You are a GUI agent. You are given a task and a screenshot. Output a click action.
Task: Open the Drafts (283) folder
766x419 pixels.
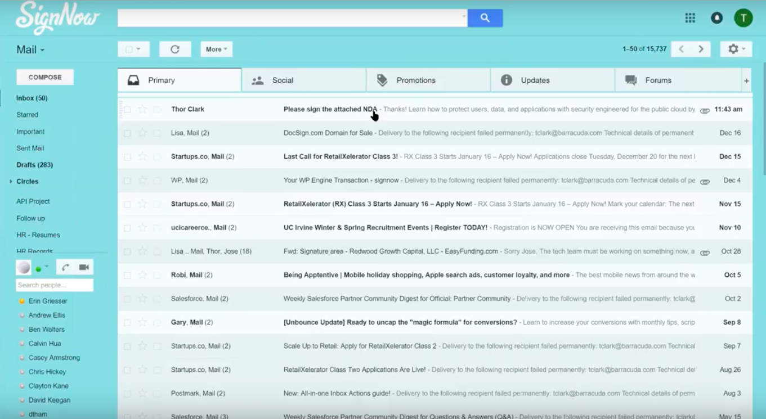tap(35, 165)
